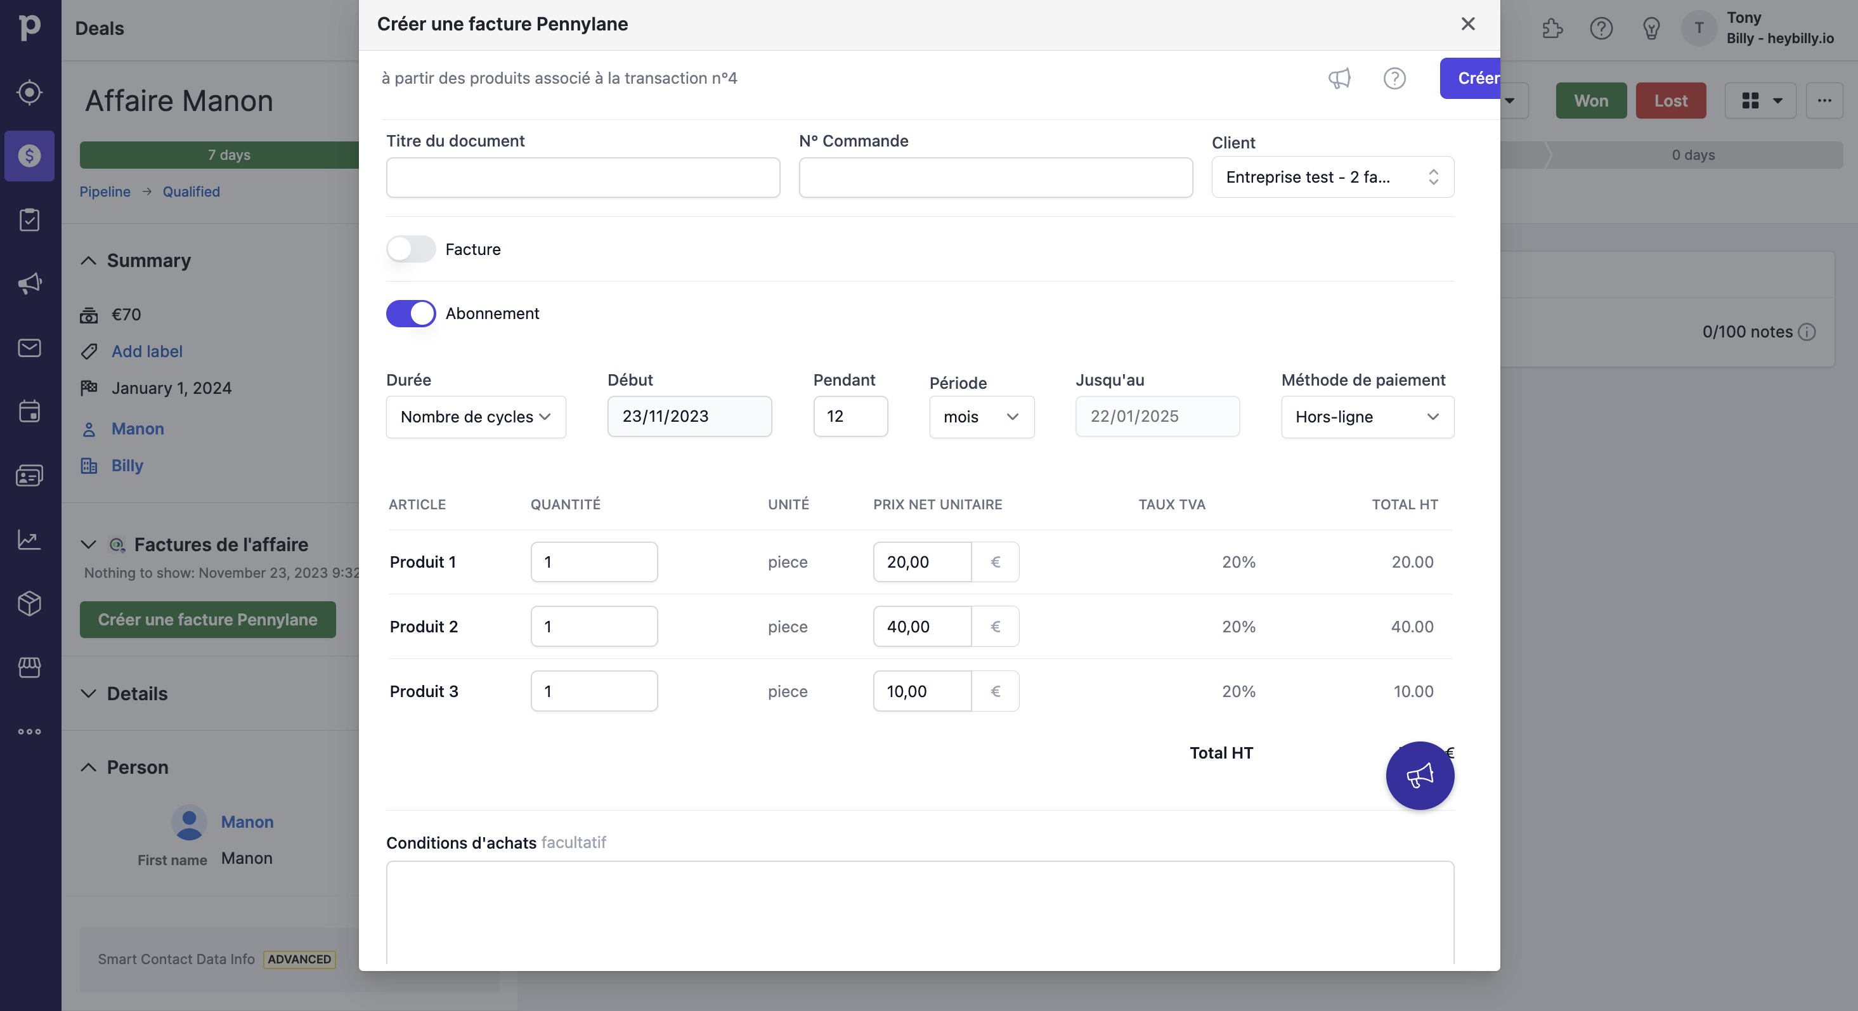Open the top bar help question icon
Viewport: 1858px width, 1011px height.
1601,28
